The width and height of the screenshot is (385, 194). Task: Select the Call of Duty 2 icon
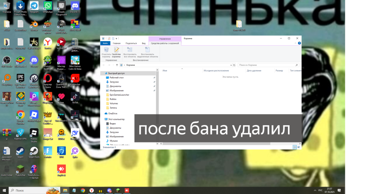[34, 43]
